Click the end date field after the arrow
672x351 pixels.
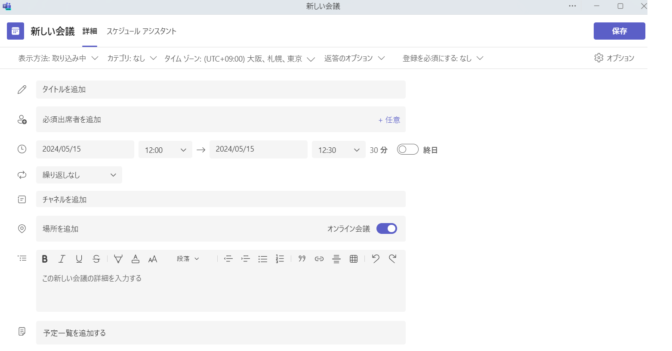(259, 149)
